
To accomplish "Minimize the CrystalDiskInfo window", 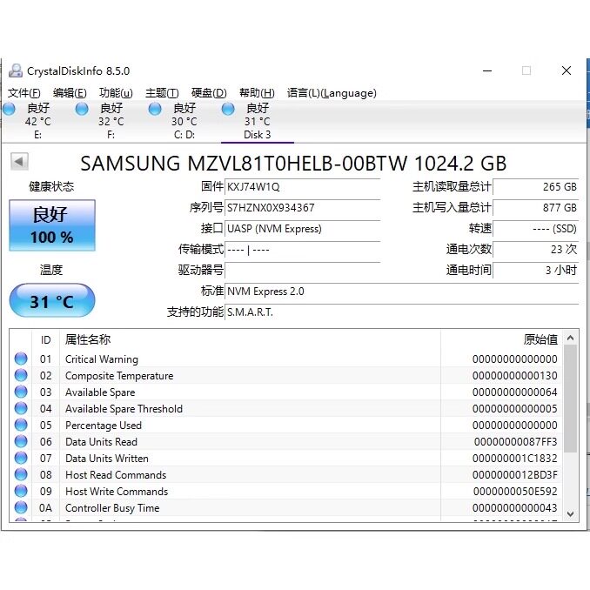I will [487, 70].
